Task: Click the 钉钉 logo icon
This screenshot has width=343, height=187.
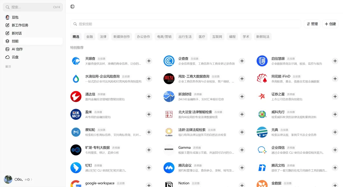Action: 76,168
